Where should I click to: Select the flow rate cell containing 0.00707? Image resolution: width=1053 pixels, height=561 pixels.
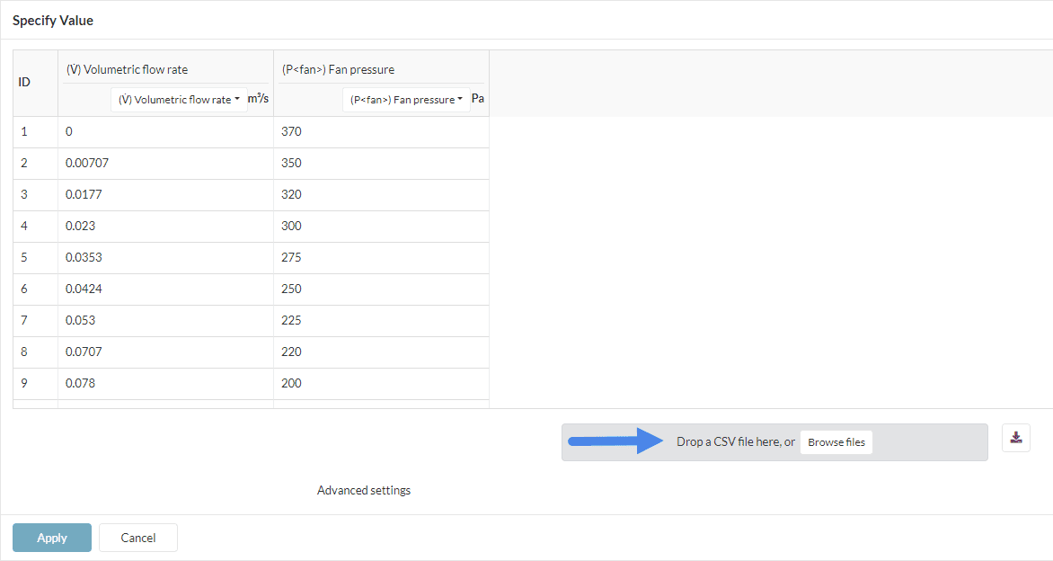pos(165,163)
